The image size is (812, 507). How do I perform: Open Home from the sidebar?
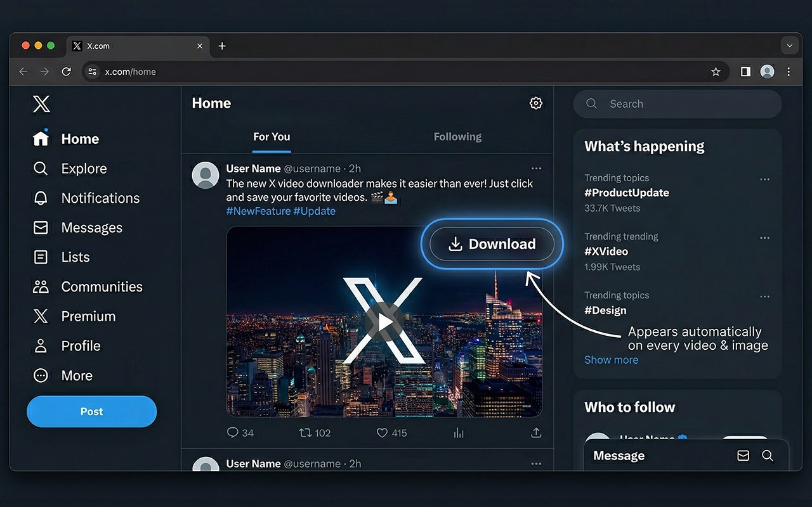66,139
